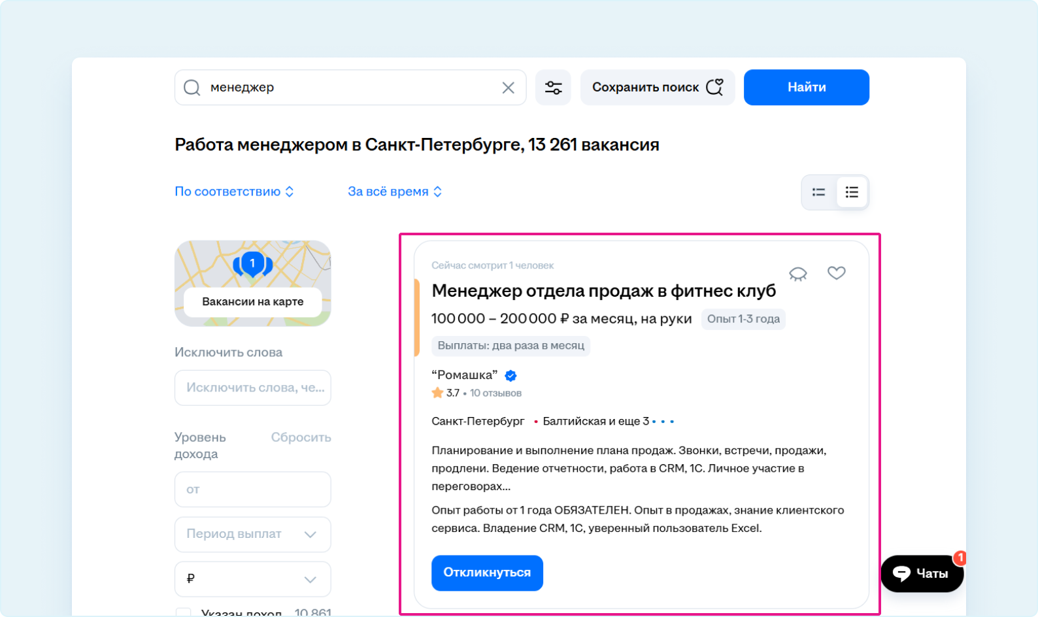Viewport: 1038px width, 617px height.
Task: Switch to detailed list view
Action: [852, 192]
